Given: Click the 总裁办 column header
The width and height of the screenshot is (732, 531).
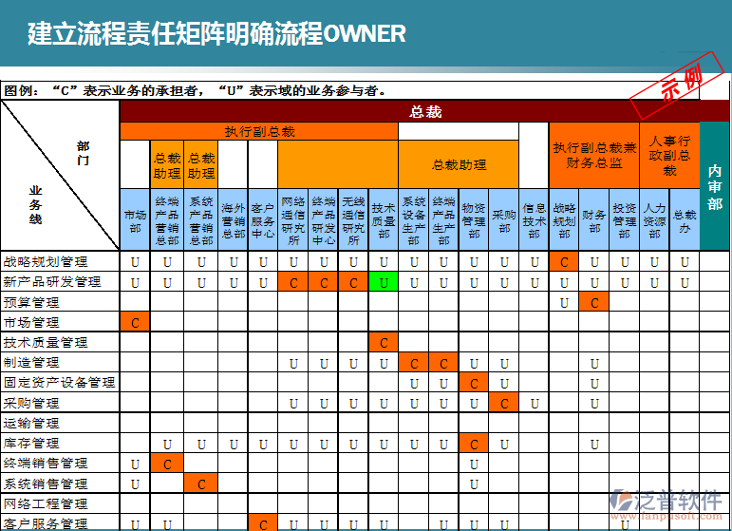Looking at the screenshot, I should pos(685,219).
